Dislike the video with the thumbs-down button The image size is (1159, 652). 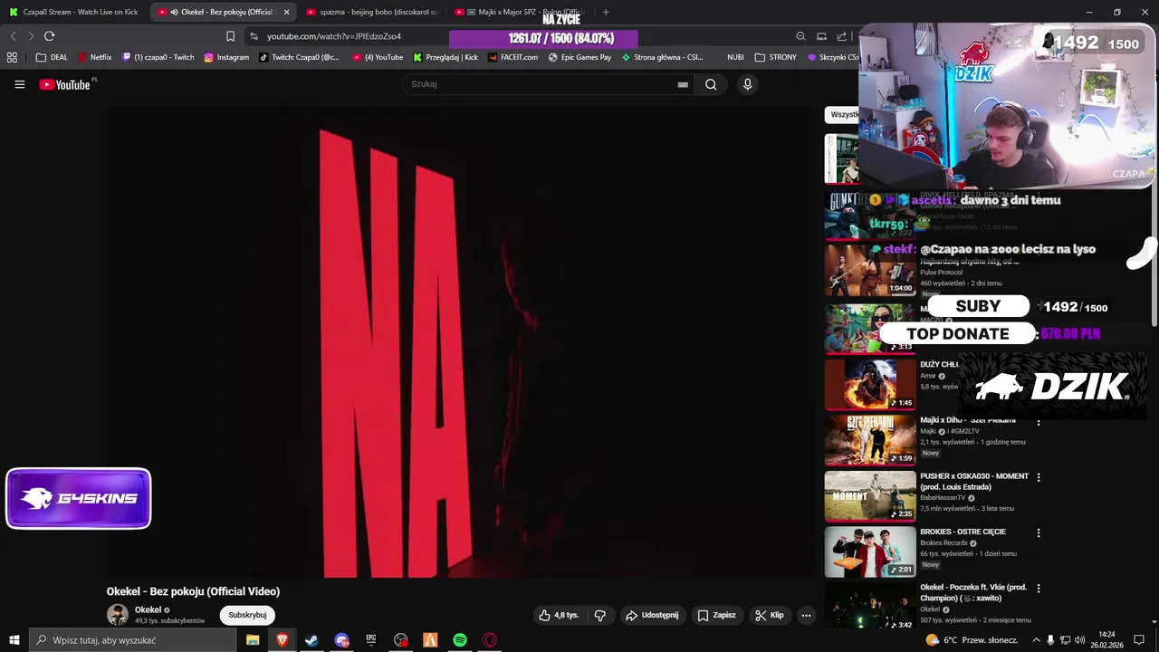click(x=599, y=615)
